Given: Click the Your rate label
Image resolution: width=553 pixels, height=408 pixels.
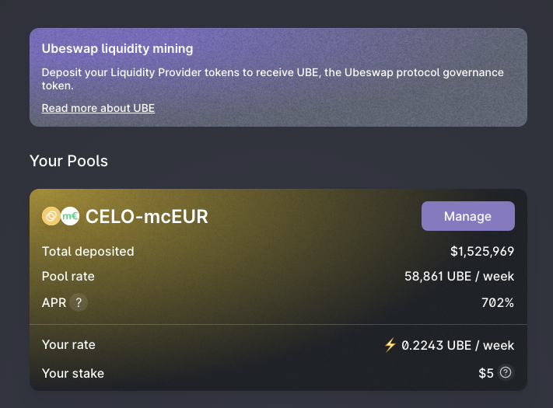Looking at the screenshot, I should 68,344.
